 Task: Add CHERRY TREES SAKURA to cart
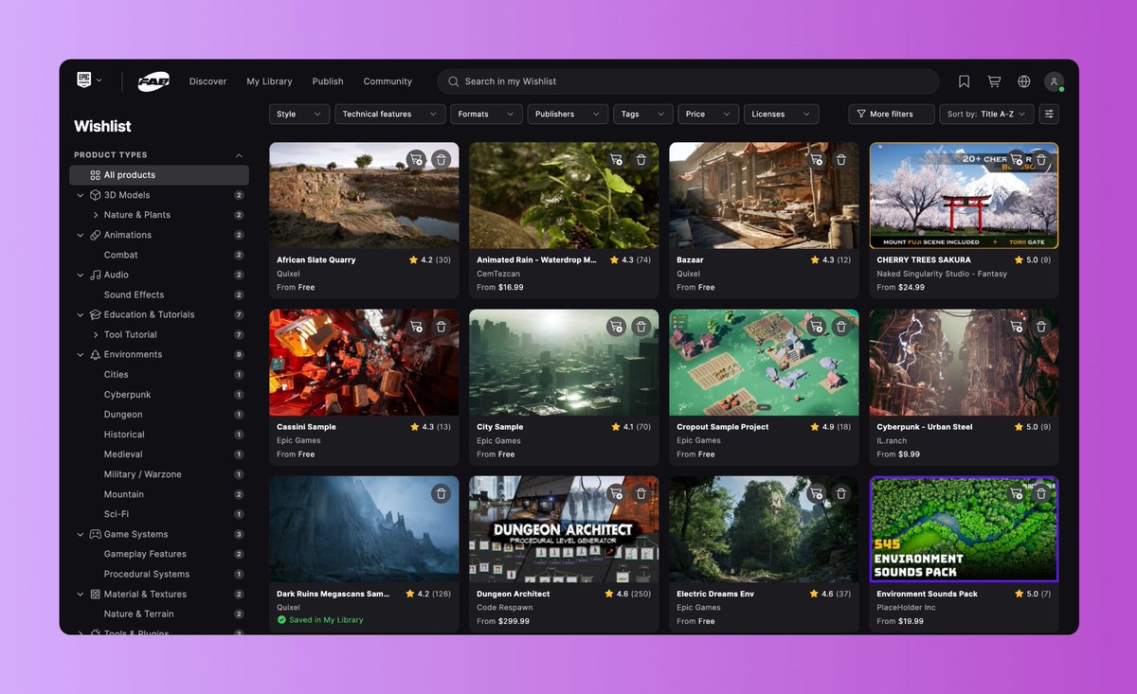(1016, 159)
